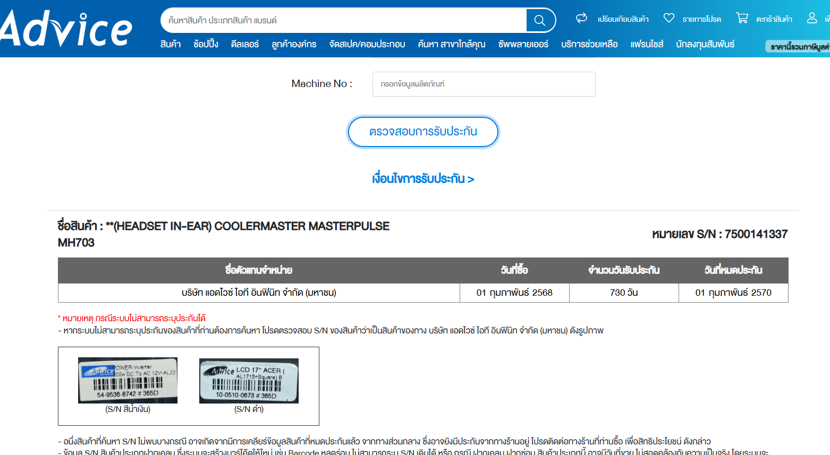Click the จำนวนวันรับประกัน column header

pos(624,270)
